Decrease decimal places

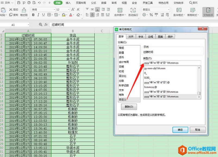[x=167, y=15]
